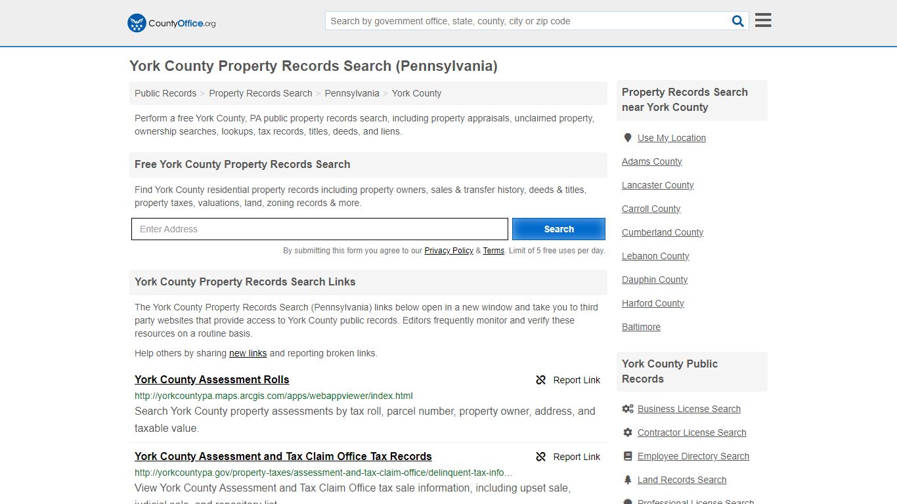
Task: Open the Pennsylvania breadcrumb link
Action: (x=352, y=93)
